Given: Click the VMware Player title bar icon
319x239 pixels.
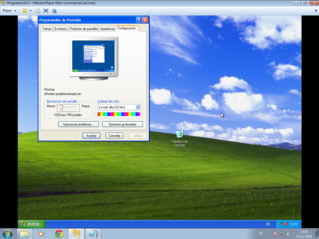Looking at the screenshot, I should tap(3, 3).
